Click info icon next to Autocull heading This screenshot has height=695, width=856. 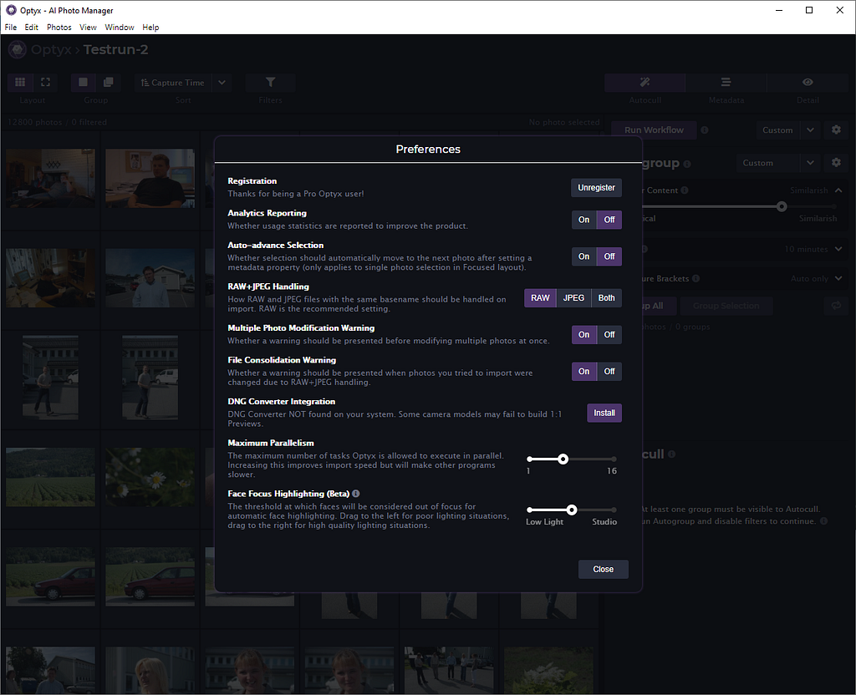coord(671,454)
